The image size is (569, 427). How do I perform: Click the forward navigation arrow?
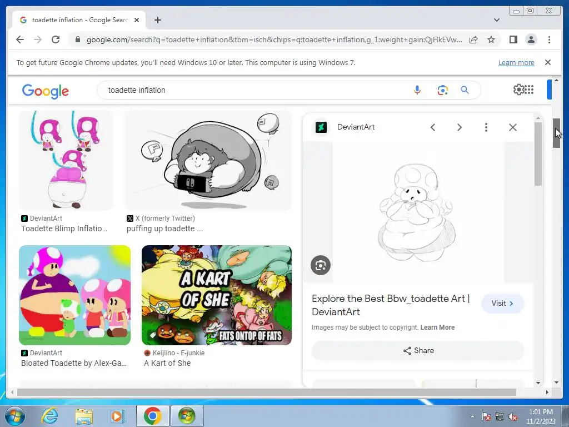(38, 39)
